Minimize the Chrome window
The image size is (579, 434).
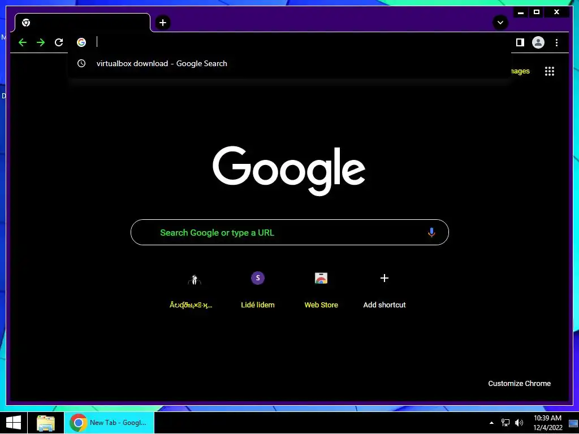[521, 12]
